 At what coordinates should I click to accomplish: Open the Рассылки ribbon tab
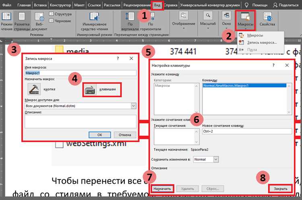pos(112,5)
